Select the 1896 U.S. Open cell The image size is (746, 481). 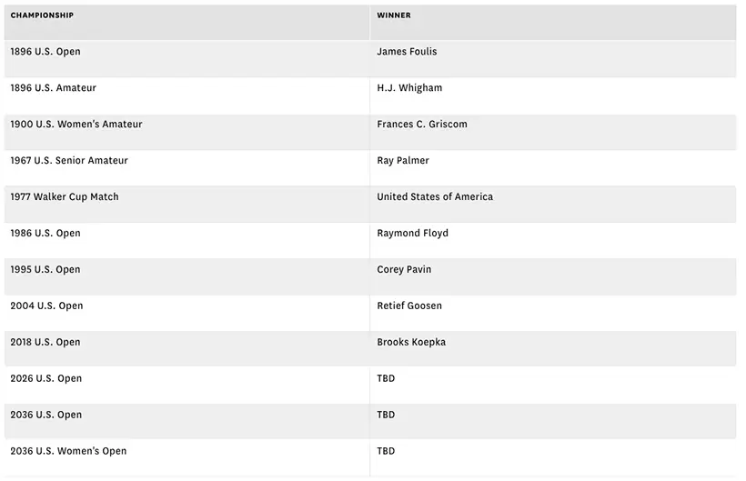tap(45, 52)
